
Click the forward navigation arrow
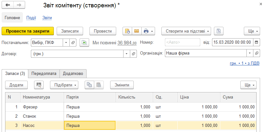click(x=19, y=5)
